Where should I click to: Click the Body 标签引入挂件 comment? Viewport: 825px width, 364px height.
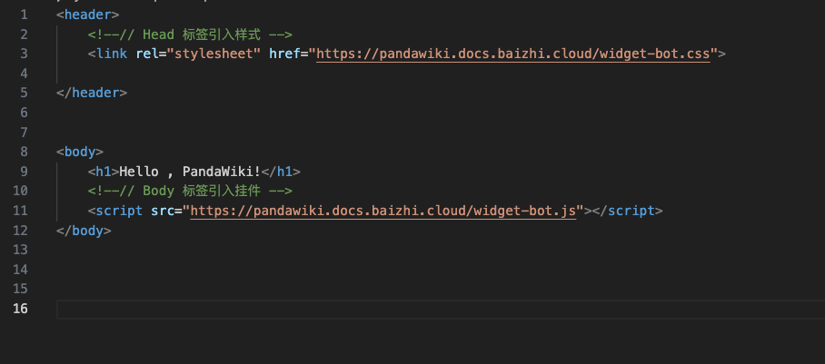point(190,191)
